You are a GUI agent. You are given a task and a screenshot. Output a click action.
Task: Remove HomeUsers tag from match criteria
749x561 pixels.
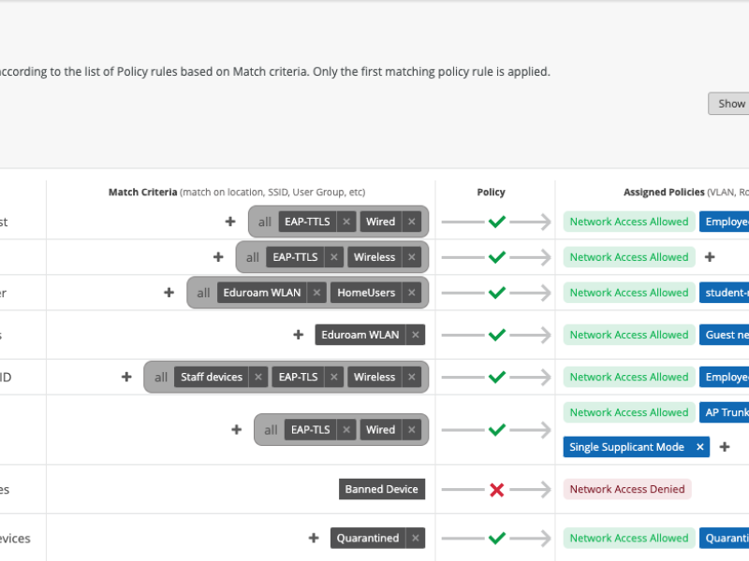[x=412, y=293]
